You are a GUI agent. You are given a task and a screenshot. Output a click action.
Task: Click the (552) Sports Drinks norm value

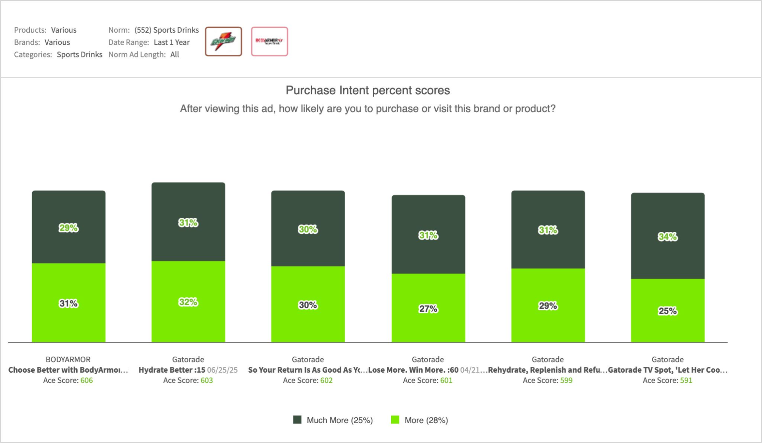(167, 30)
